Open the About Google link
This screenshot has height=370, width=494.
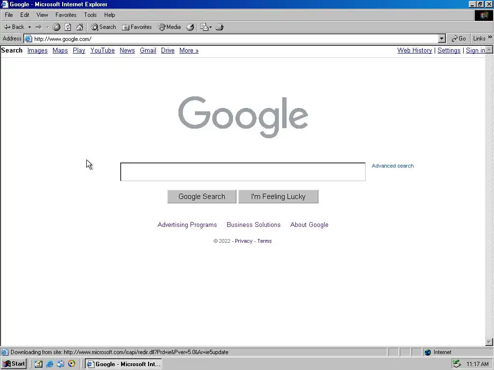coord(309,225)
